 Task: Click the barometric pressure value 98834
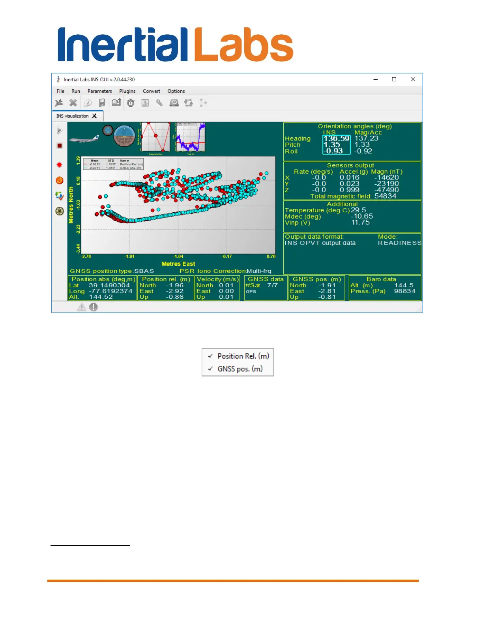coord(405,291)
